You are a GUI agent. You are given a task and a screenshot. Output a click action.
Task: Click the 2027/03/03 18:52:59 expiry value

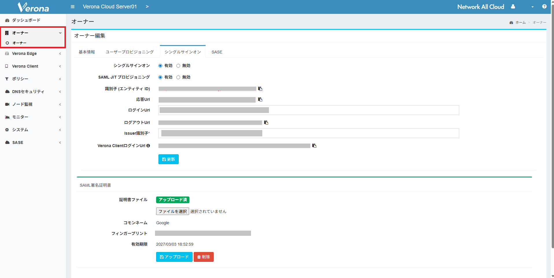click(175, 244)
